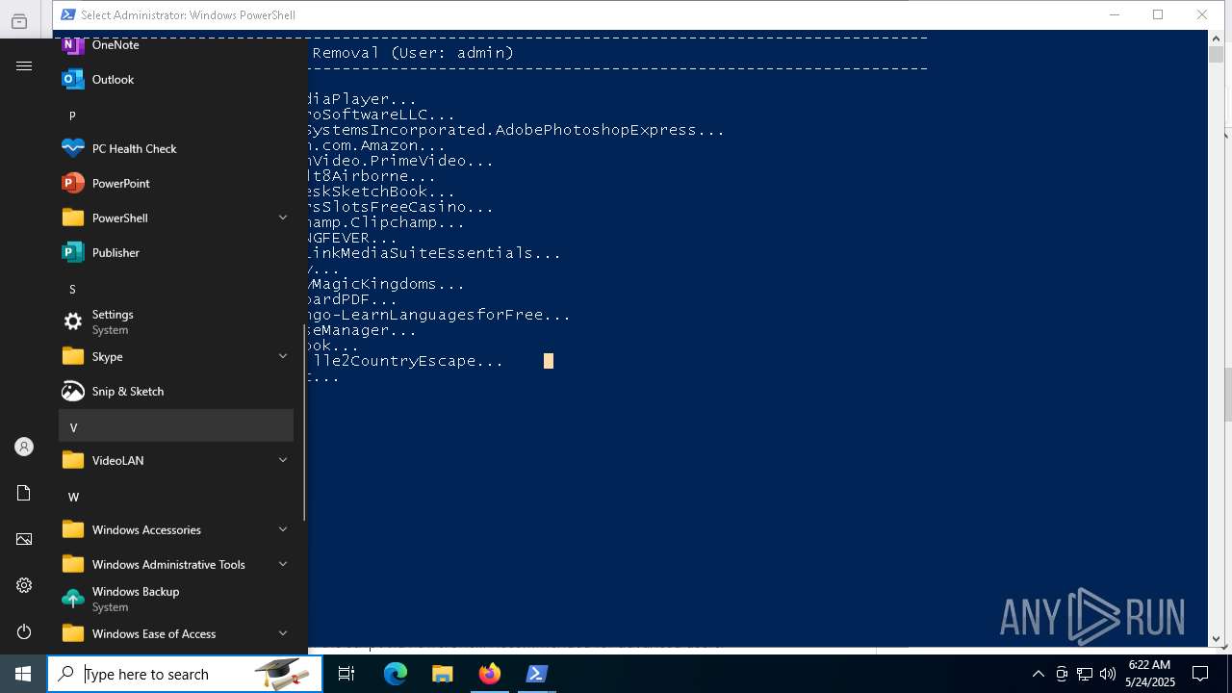Screen dimensions: 1232x693
Task: Open the clock and date flyout
Action: pos(1150,674)
